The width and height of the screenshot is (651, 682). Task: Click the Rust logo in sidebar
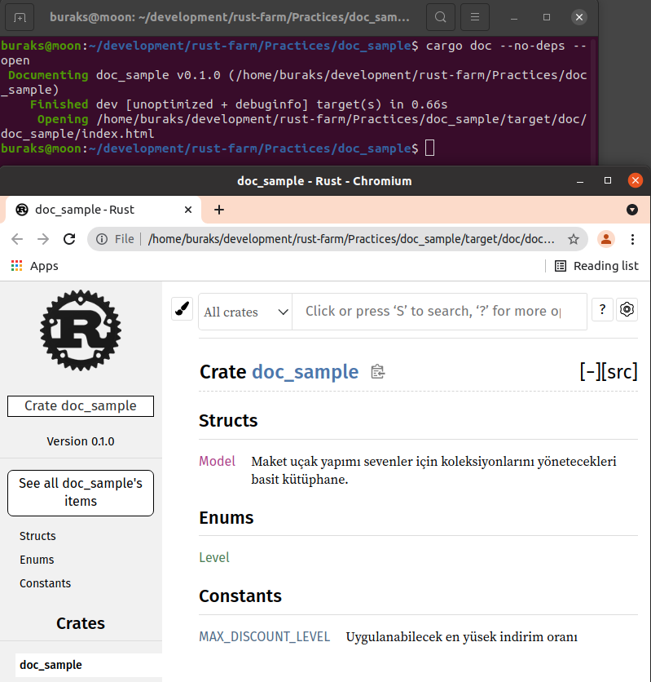[81, 330]
